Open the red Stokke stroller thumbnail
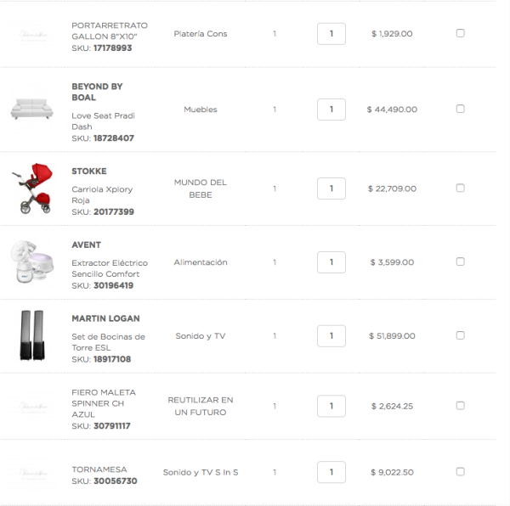 pyautogui.click(x=32, y=188)
